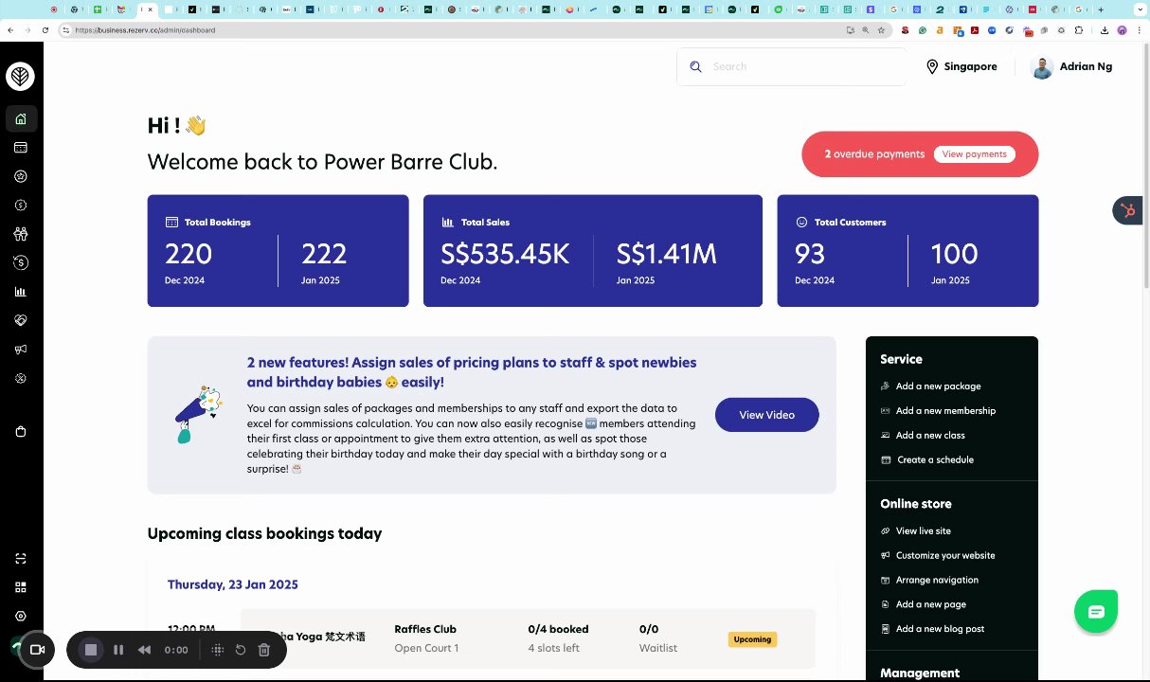Pause the screen recording
Screen dimensions: 1150x682
coord(118,650)
